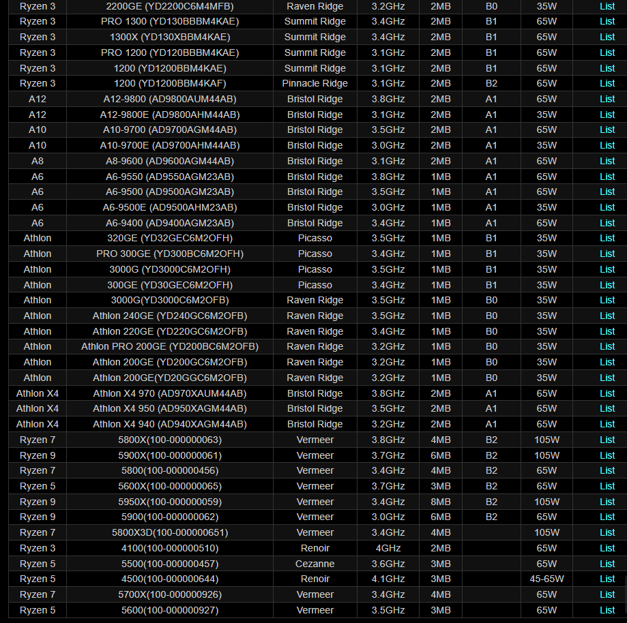
Task: Click List link for 300GE (YD30GEC6M2OFH) row
Action: (607, 285)
